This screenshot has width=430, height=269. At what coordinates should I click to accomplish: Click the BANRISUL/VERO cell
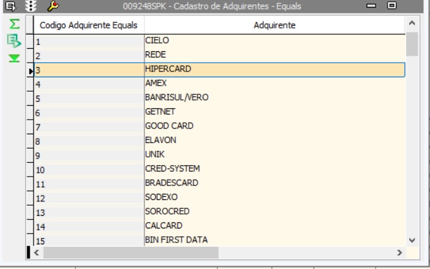[274, 97]
